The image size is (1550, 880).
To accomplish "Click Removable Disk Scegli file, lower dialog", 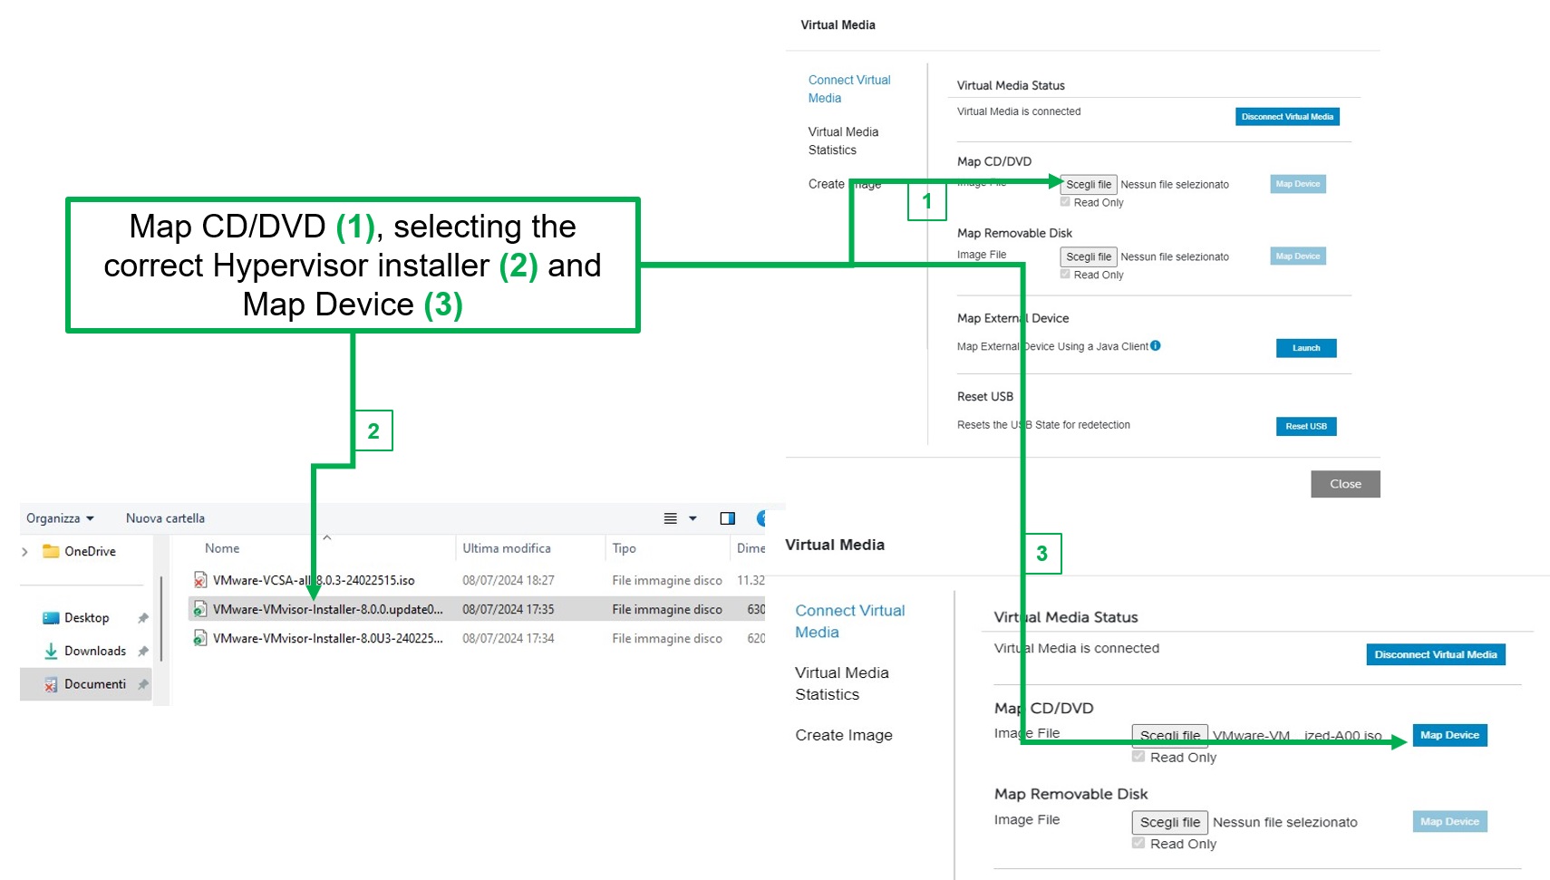I will 1170,822.
